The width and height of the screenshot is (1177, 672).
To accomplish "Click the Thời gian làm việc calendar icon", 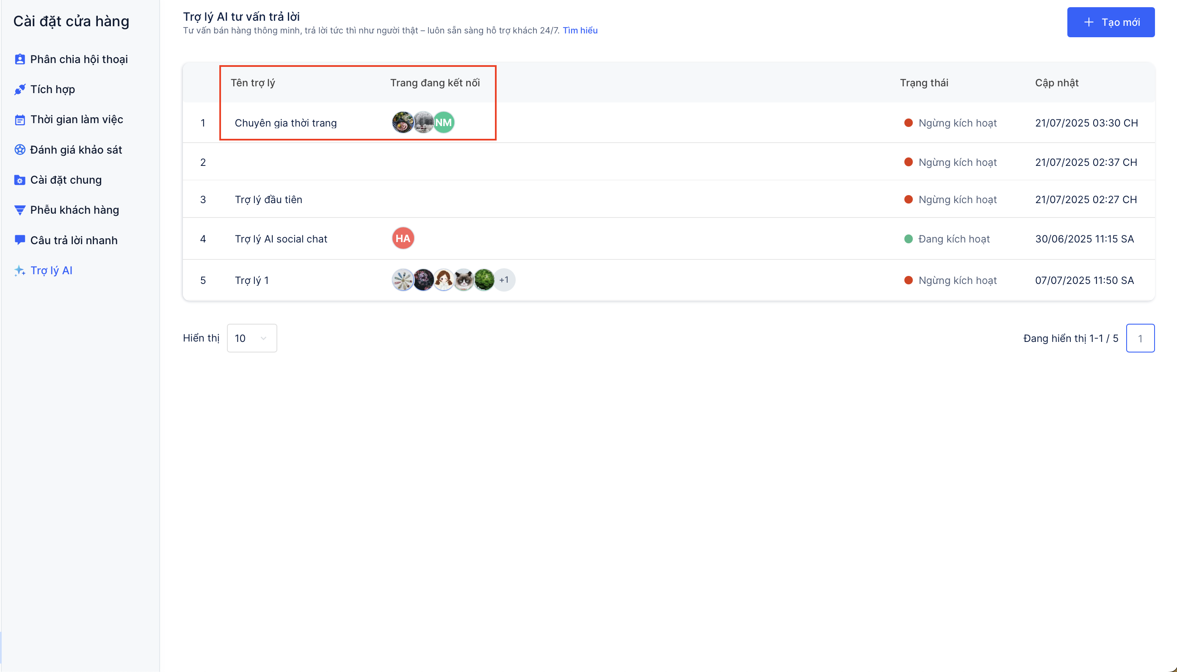I will [19, 120].
